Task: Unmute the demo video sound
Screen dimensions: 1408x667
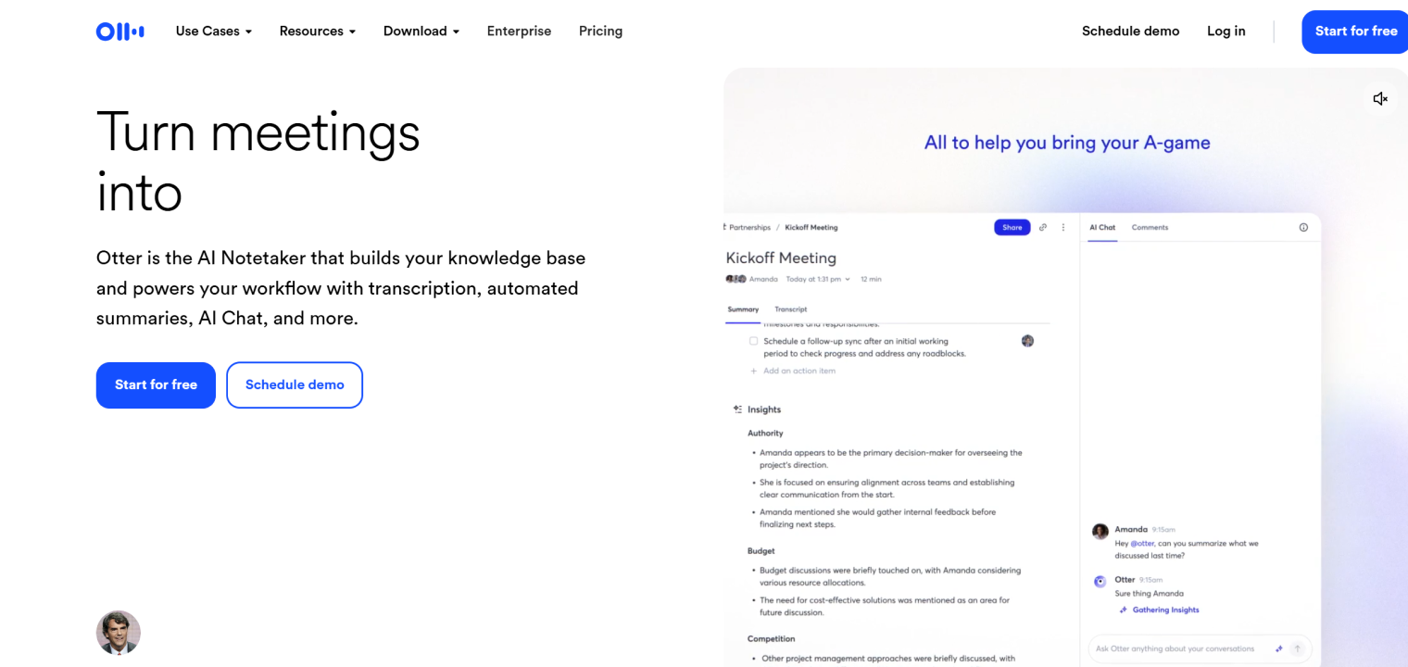Action: coord(1380,98)
